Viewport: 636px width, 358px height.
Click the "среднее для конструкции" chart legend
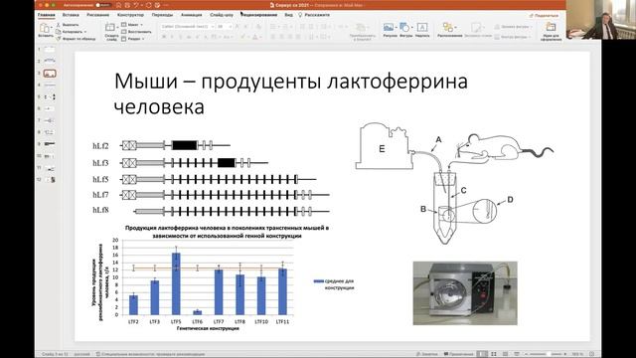(x=335, y=284)
